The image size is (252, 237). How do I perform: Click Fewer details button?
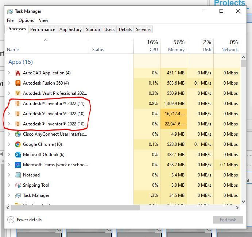click(24, 220)
